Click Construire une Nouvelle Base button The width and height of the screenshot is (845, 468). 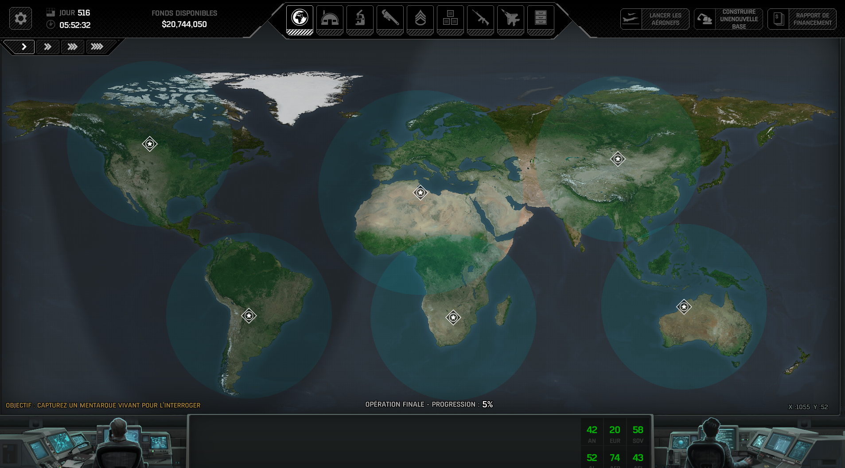pos(728,19)
